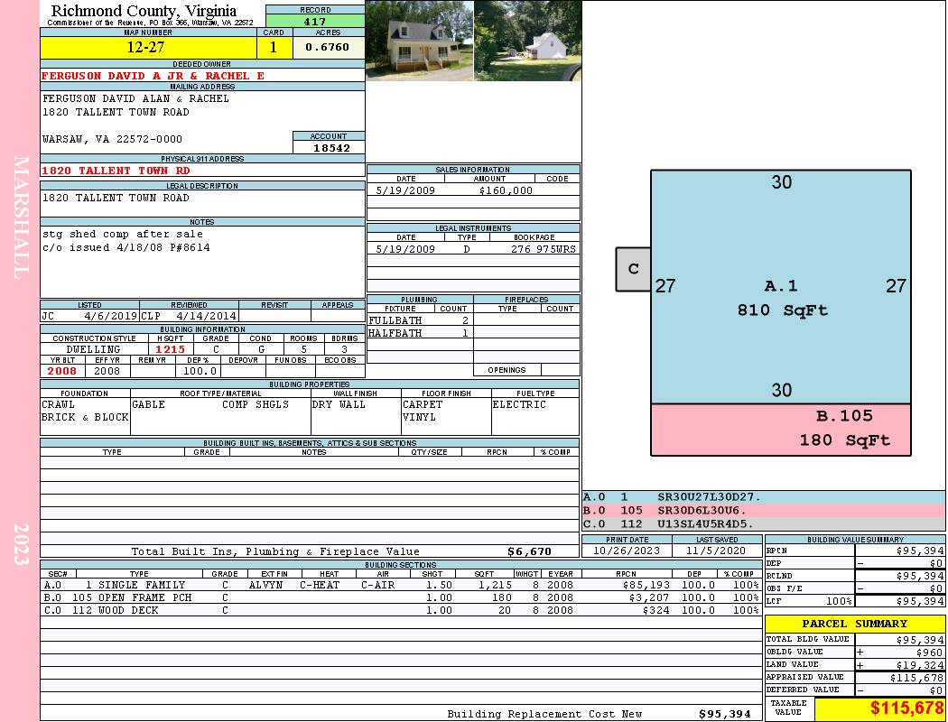Select pink porch section B.105 in the sketch
This screenshot has width=948, height=722.
tap(781, 430)
